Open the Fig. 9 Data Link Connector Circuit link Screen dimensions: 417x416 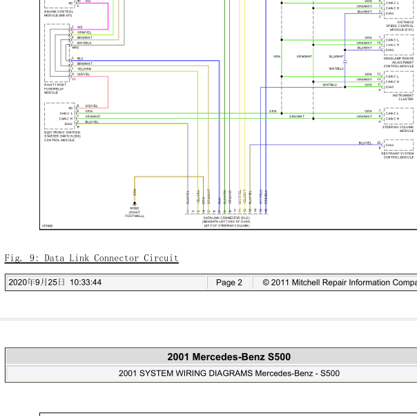pos(92,258)
